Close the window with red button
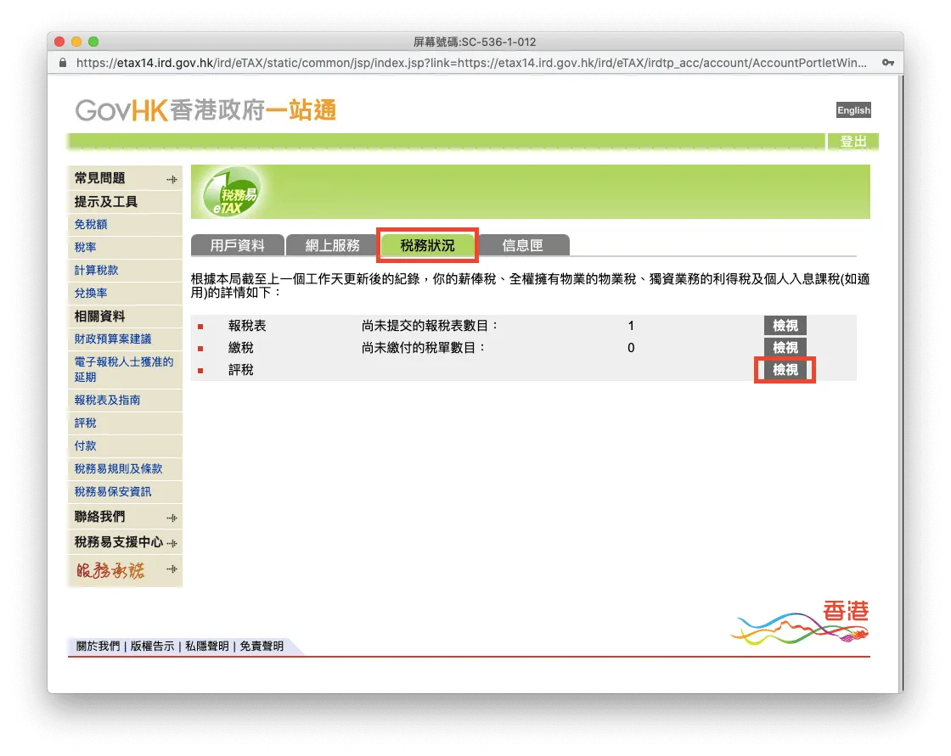951x756 pixels. pyautogui.click(x=59, y=42)
